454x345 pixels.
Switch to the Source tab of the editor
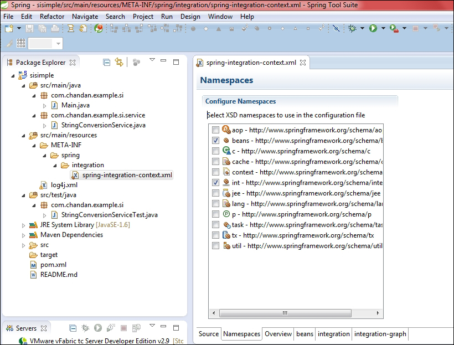click(209, 334)
